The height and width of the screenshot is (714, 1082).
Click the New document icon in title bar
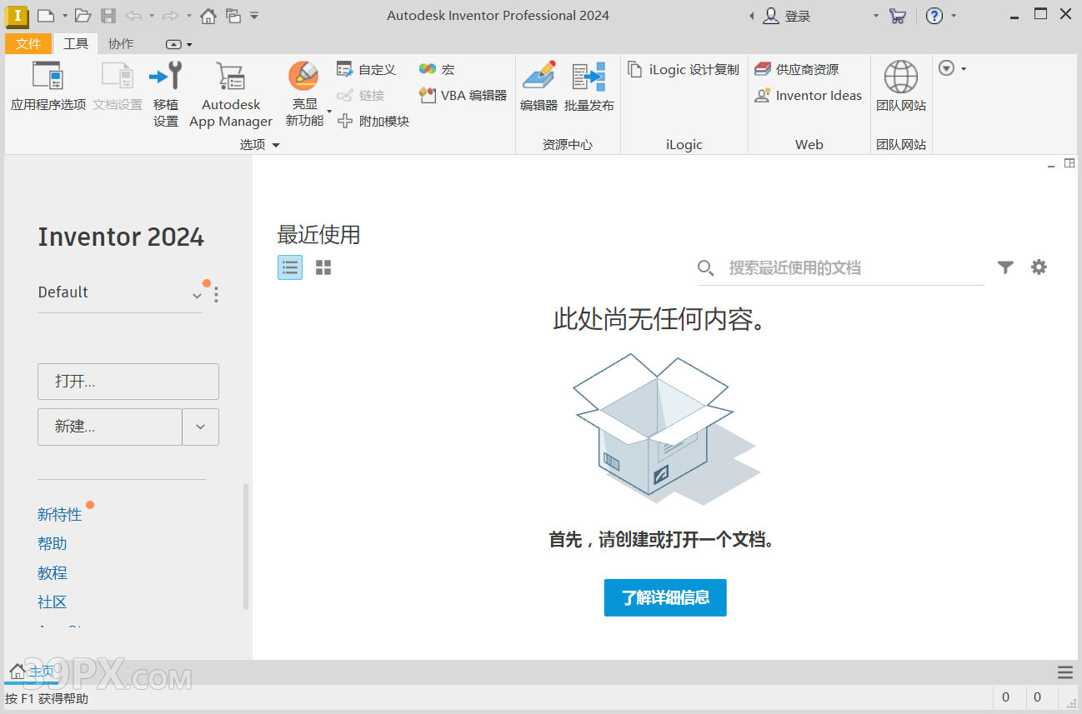pyautogui.click(x=46, y=15)
